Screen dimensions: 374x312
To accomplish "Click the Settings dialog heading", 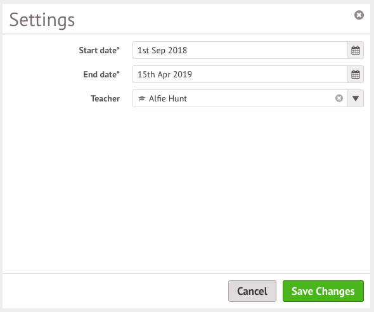I will pyautogui.click(x=42, y=20).
